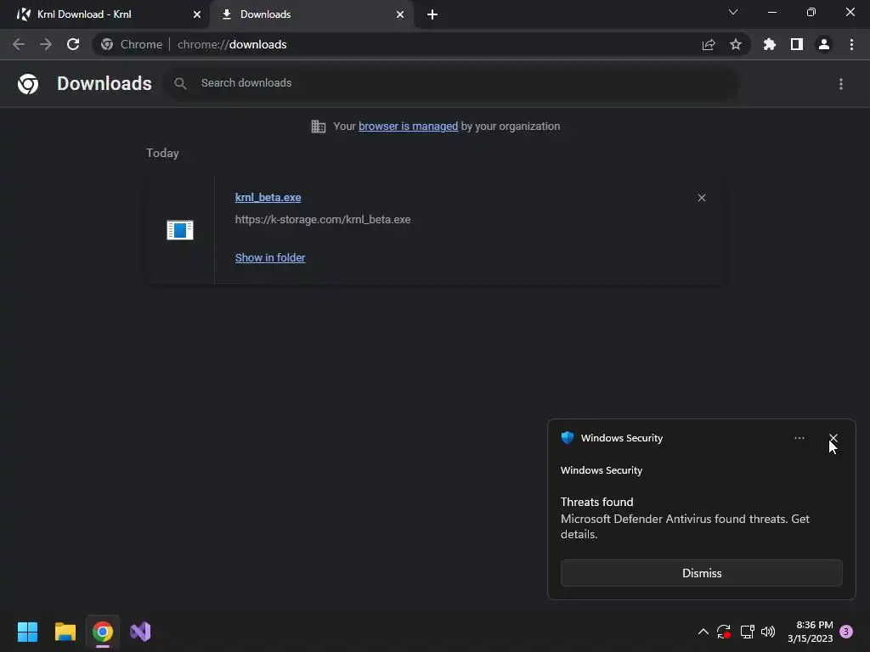Open a new browser tab
This screenshot has height=652, width=870.
click(x=432, y=14)
